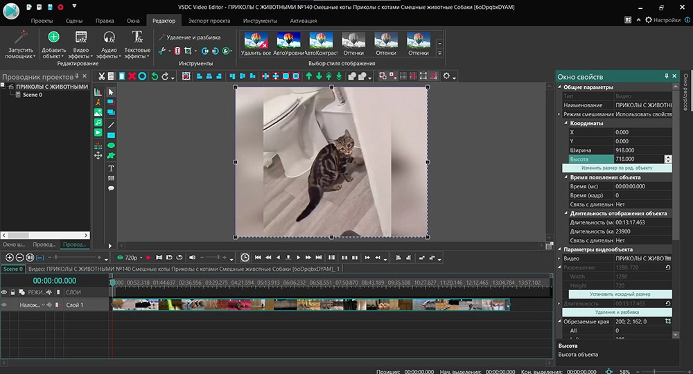Screen dimensions: 693x374
Task: Click the Add object green plus icon
Action: [53, 37]
